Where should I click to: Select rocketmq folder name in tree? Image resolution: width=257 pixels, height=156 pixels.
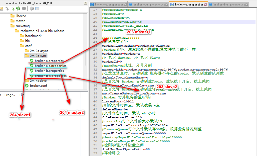(x=23, y=26)
